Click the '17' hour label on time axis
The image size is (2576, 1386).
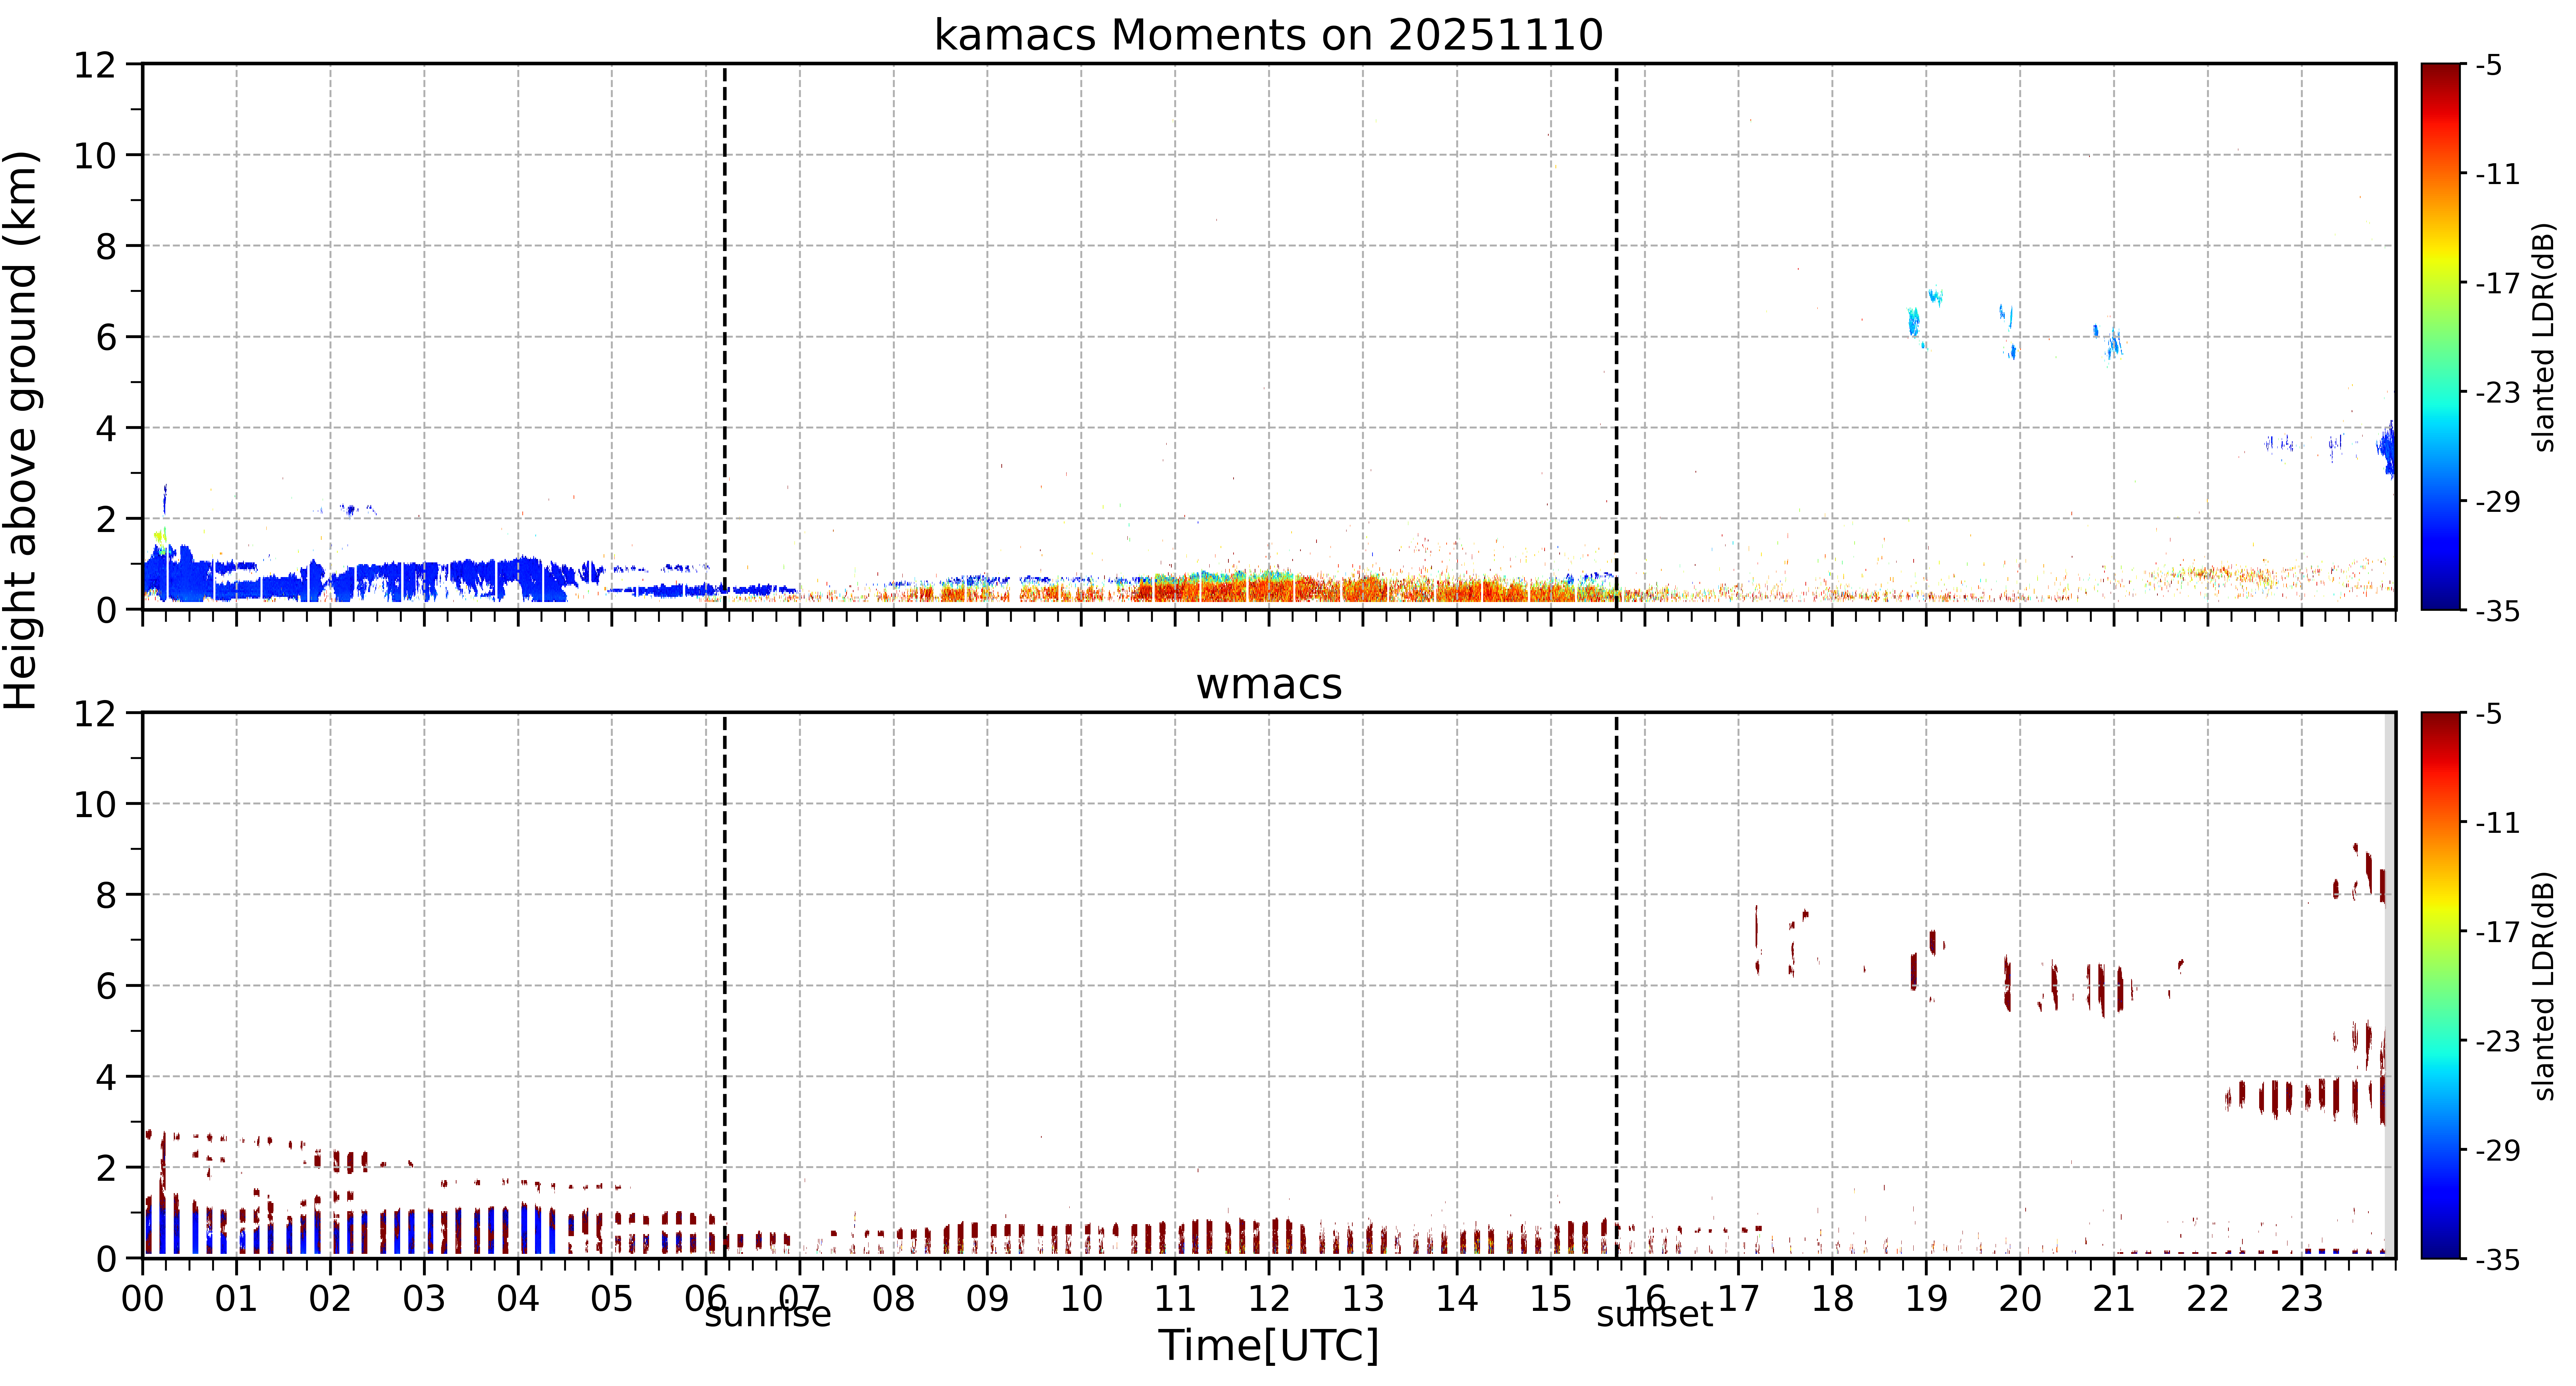coord(1738,1299)
